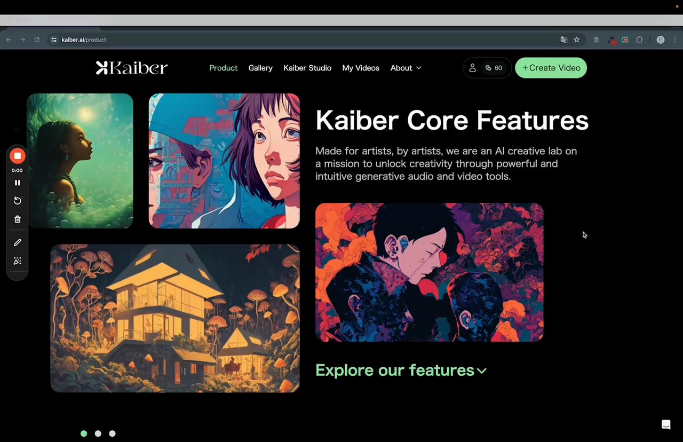Delete the recording with the trash icon
The height and width of the screenshot is (442, 683).
(17, 219)
